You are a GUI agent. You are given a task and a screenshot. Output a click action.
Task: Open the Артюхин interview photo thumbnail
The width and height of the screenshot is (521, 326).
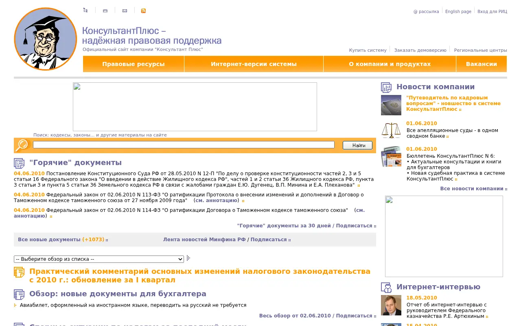point(391,305)
